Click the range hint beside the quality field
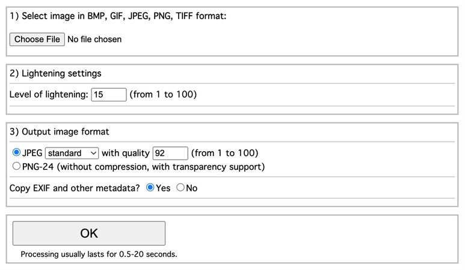This screenshot has width=465, height=270. pos(225,153)
